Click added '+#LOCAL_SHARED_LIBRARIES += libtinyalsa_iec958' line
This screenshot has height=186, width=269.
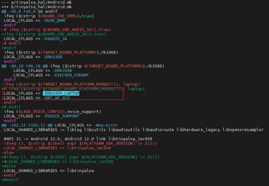point(57,162)
